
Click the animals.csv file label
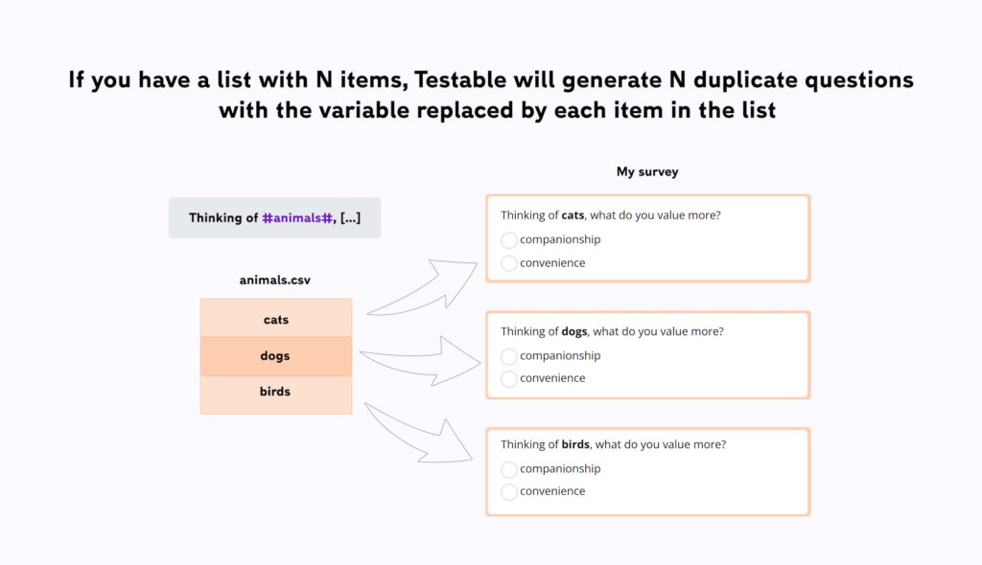click(x=275, y=280)
